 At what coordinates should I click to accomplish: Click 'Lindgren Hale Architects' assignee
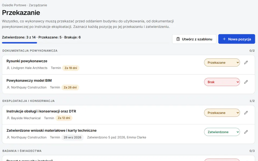29,68
